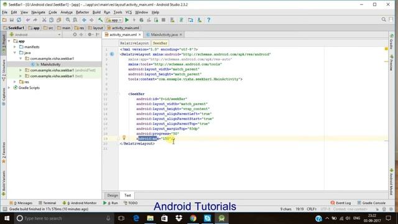The image size is (398, 224).
Task: Collapse the app node in project tree
Action: coord(9,41)
